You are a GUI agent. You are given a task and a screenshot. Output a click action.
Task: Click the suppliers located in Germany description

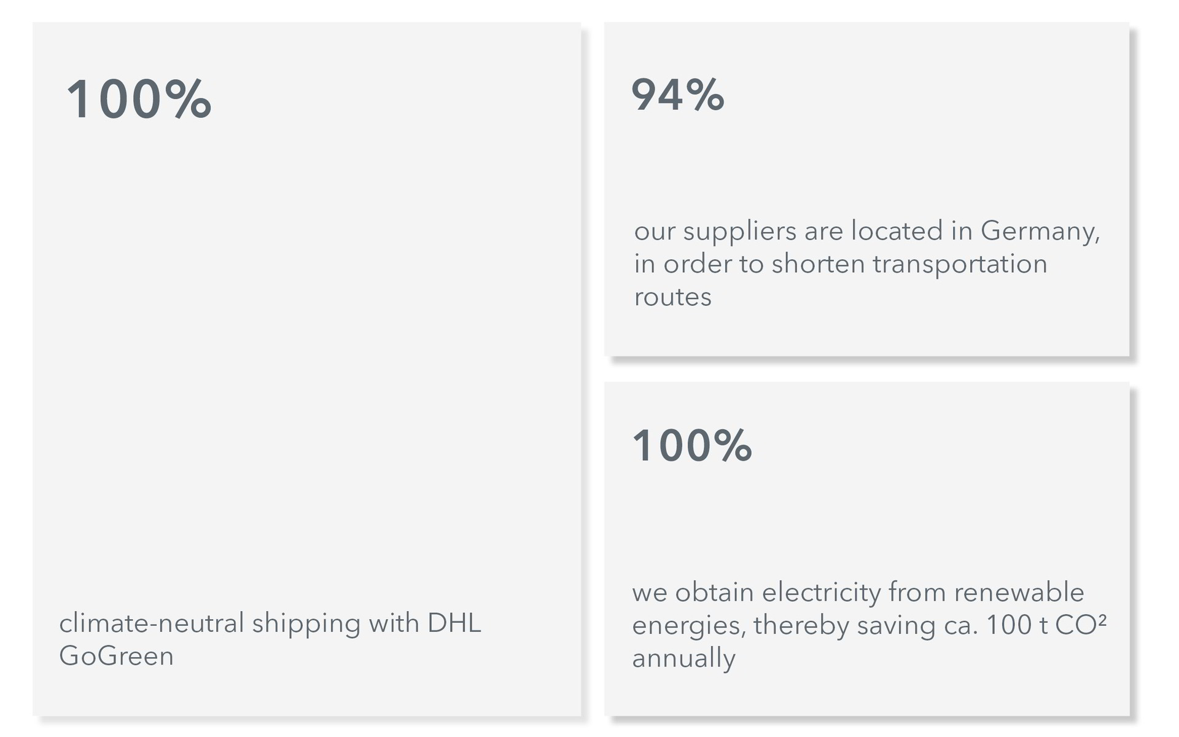pyautogui.click(x=866, y=263)
